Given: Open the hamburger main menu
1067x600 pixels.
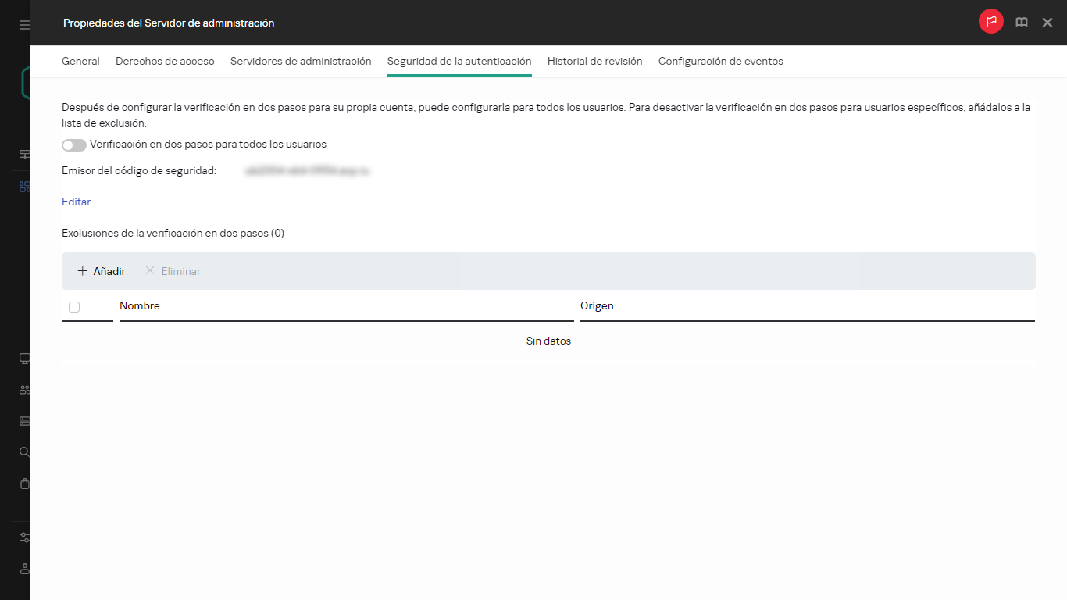Looking at the screenshot, I should 24,25.
